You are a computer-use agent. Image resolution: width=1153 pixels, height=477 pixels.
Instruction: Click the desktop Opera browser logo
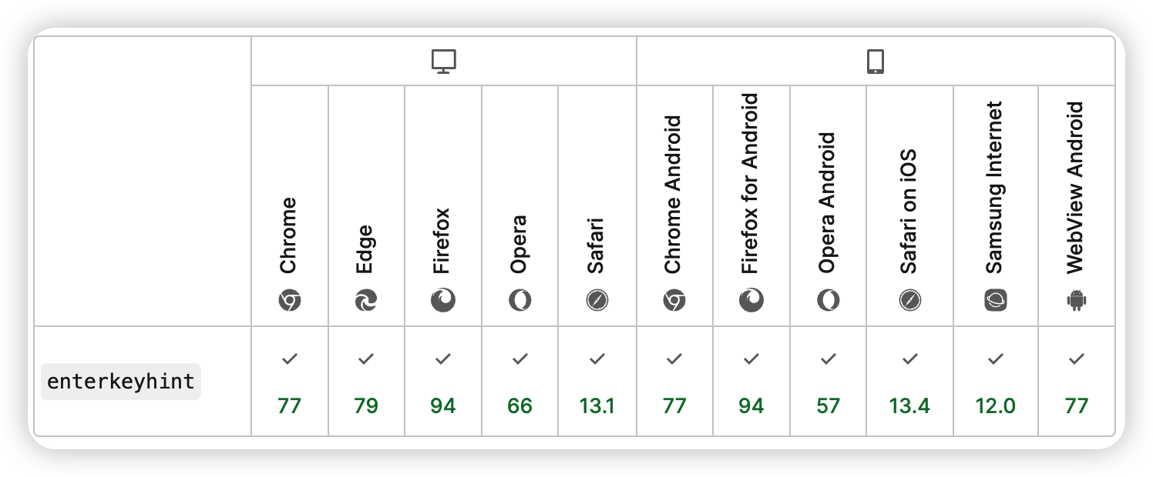pyautogui.click(x=520, y=301)
